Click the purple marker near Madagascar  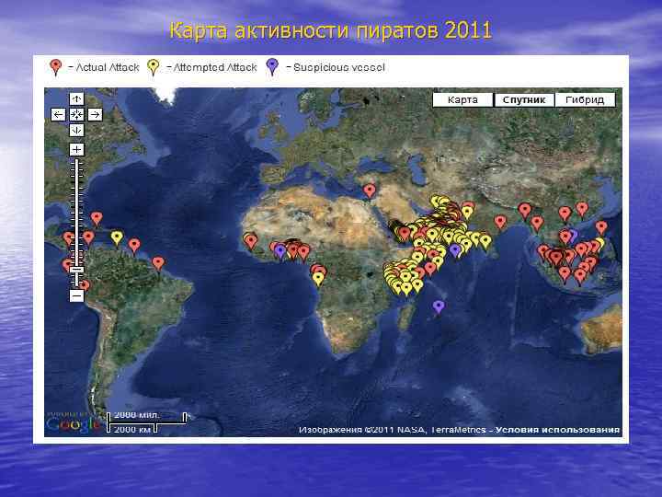point(439,306)
